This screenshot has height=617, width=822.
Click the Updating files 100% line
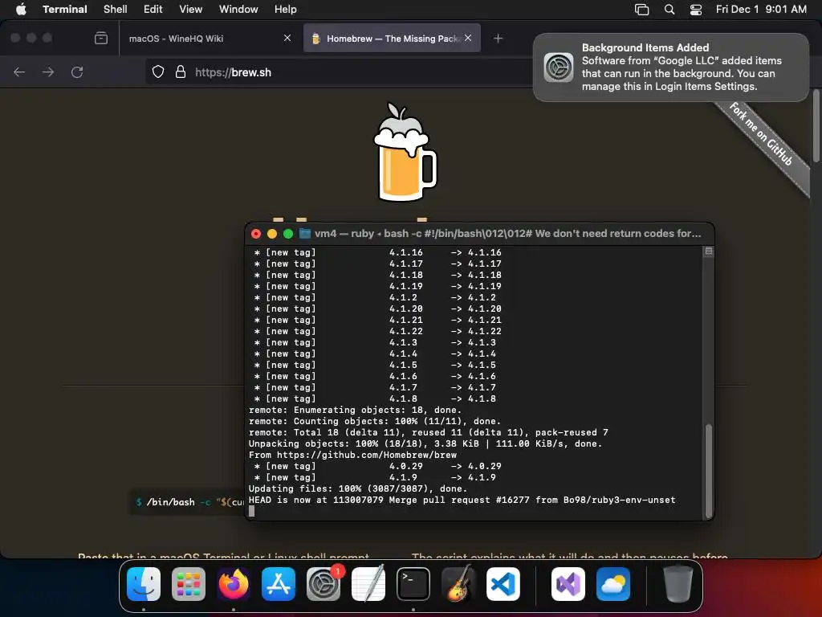[x=357, y=488]
